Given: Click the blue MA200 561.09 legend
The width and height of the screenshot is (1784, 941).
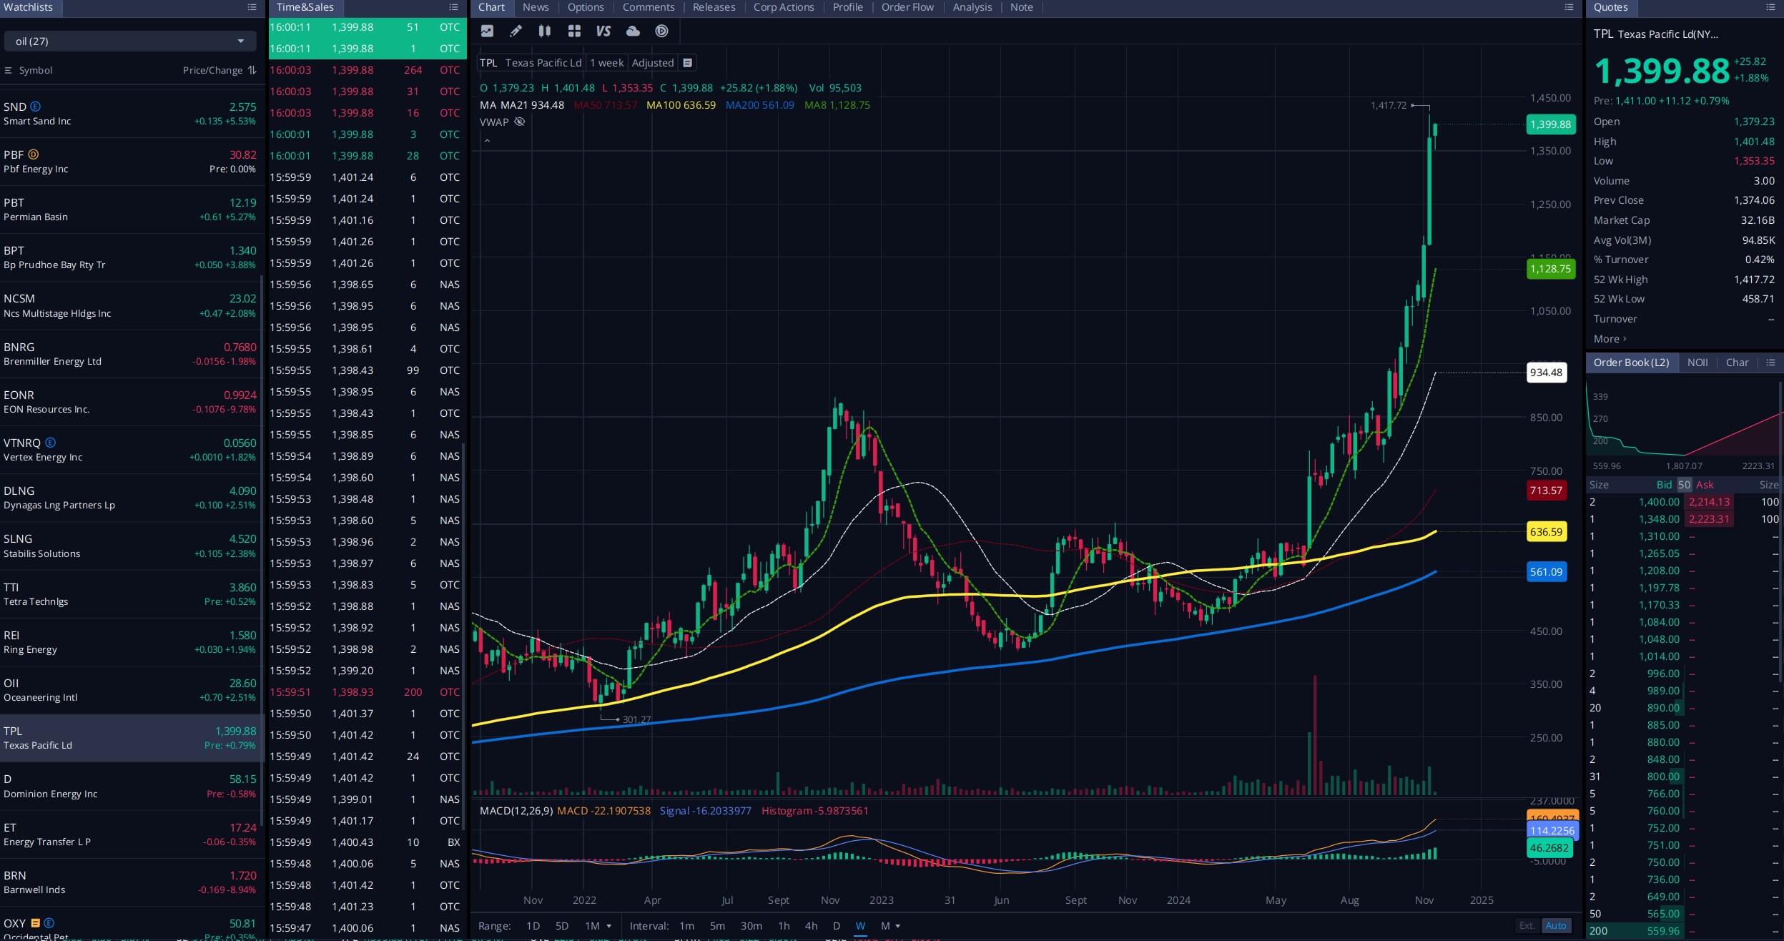Looking at the screenshot, I should 759,105.
